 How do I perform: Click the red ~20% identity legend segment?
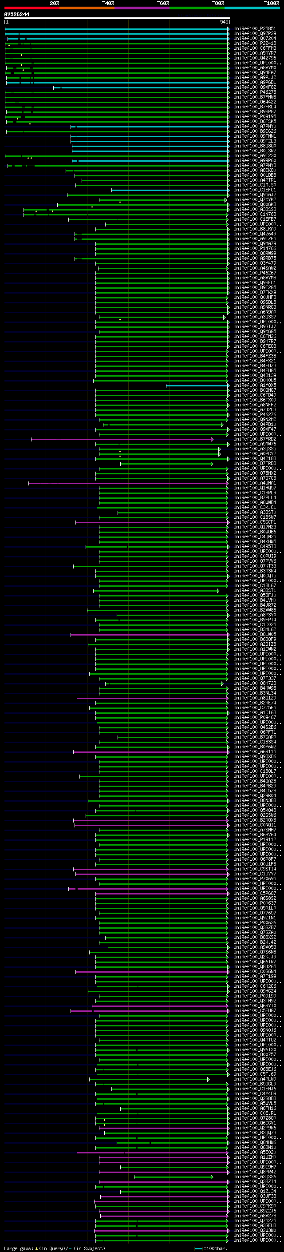[32, 8]
